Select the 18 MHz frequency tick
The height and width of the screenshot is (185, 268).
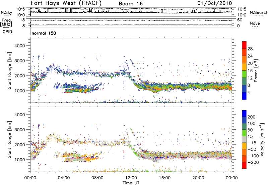pyautogui.click(x=22, y=20)
